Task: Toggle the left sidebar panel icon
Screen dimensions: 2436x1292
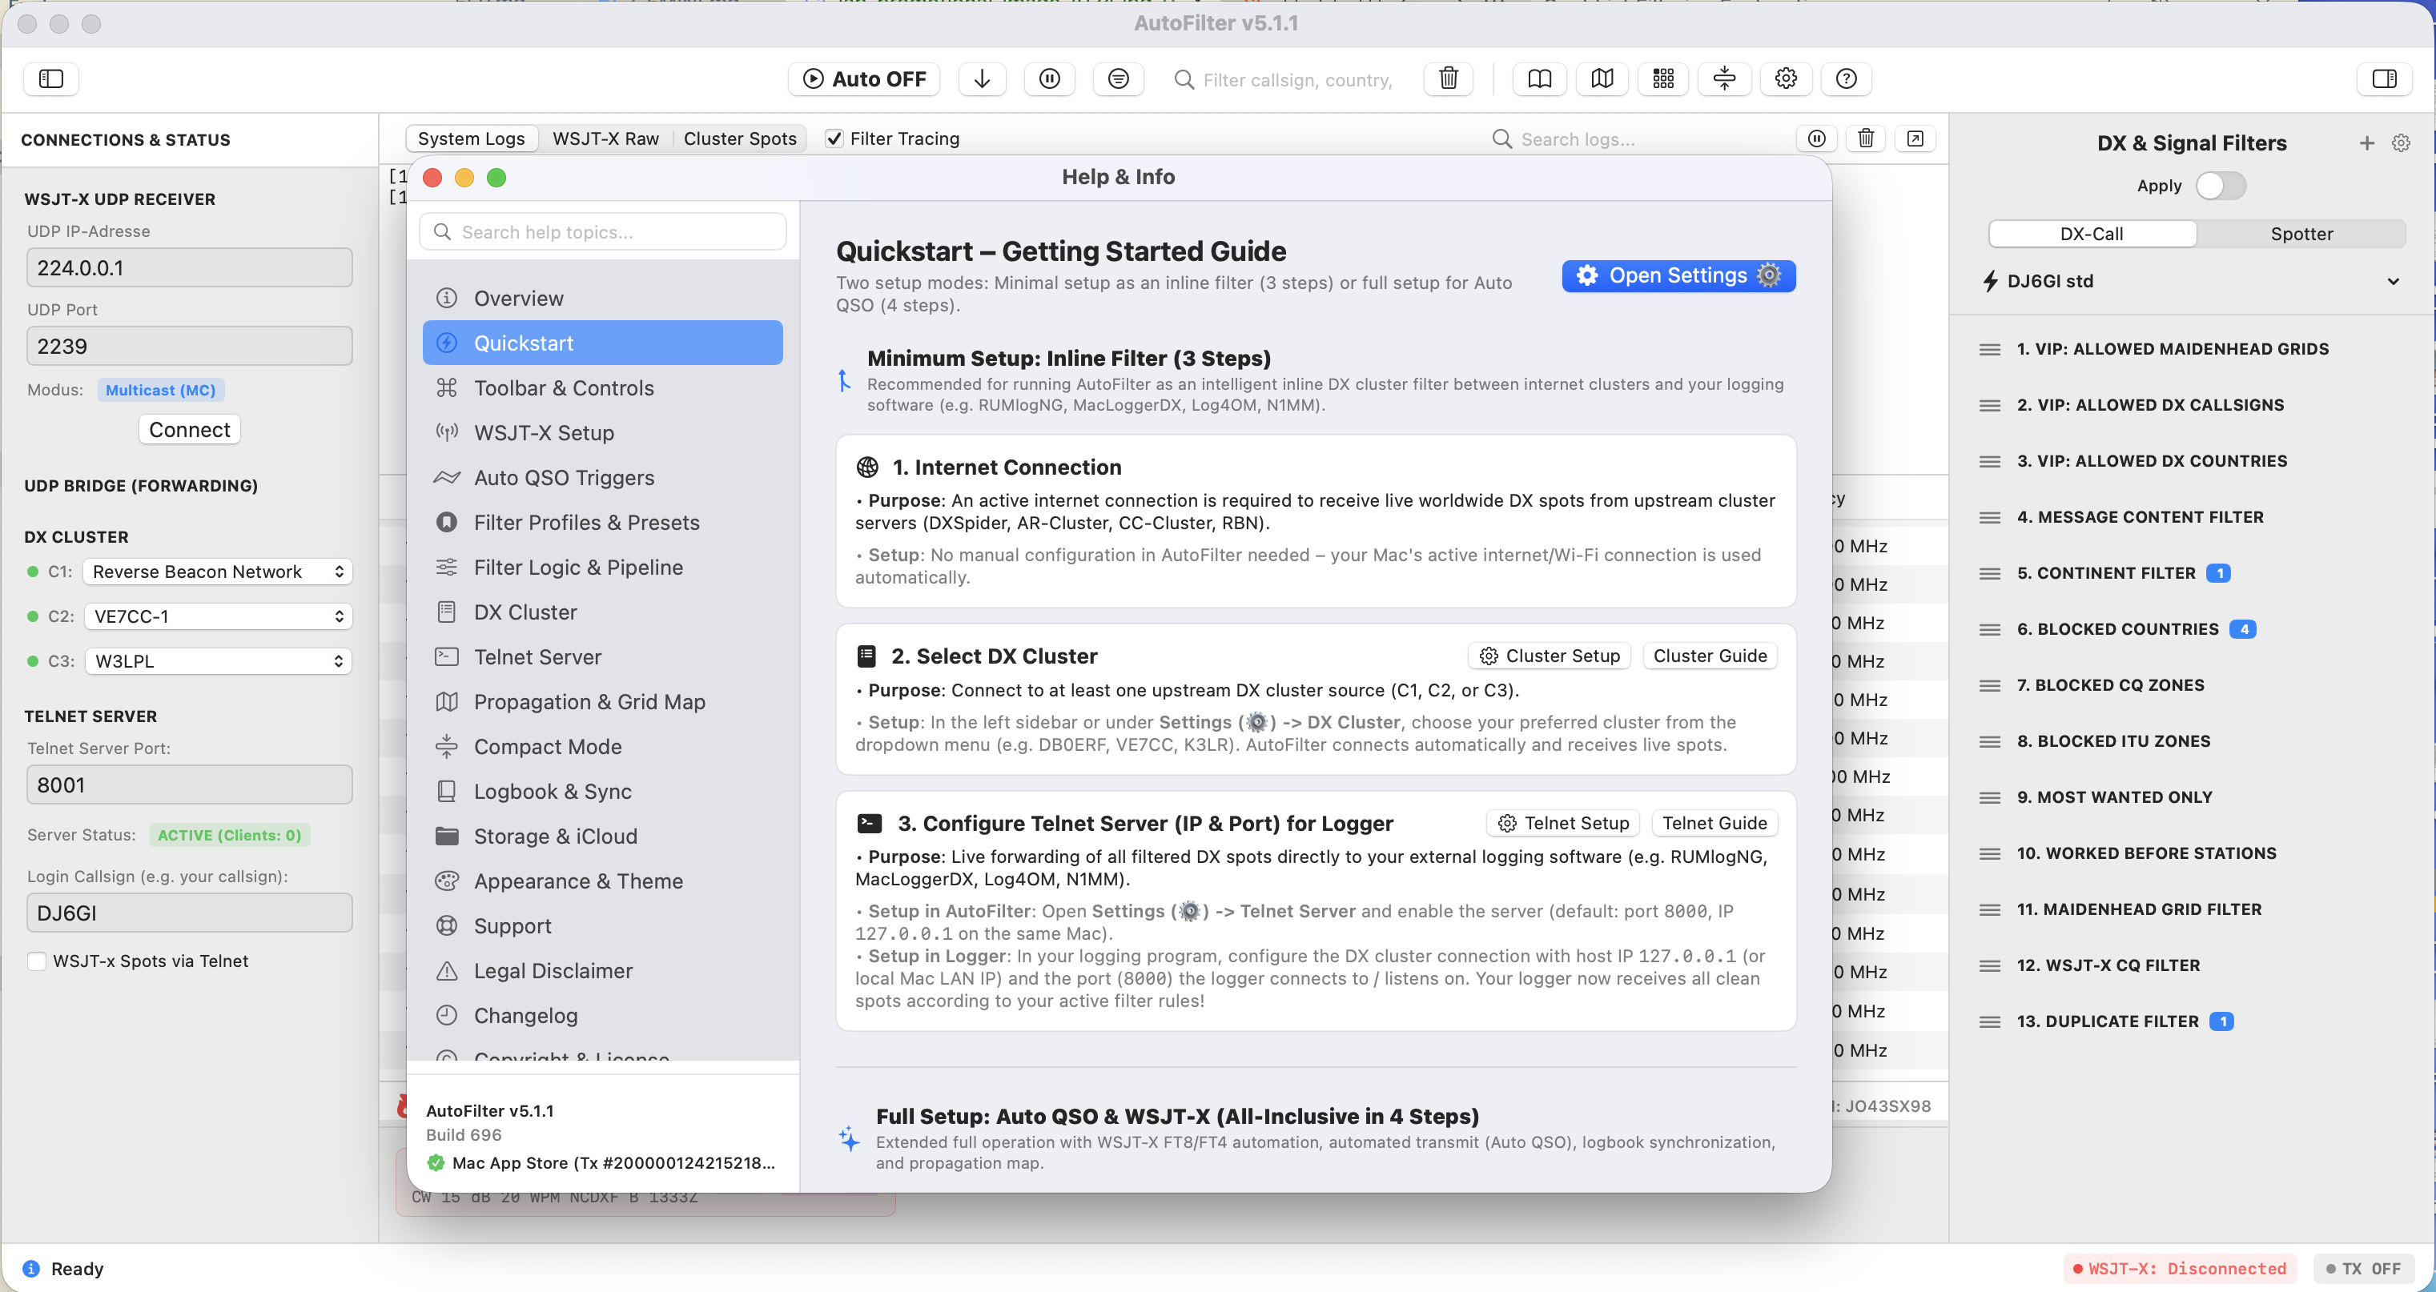Action: pyautogui.click(x=51, y=78)
